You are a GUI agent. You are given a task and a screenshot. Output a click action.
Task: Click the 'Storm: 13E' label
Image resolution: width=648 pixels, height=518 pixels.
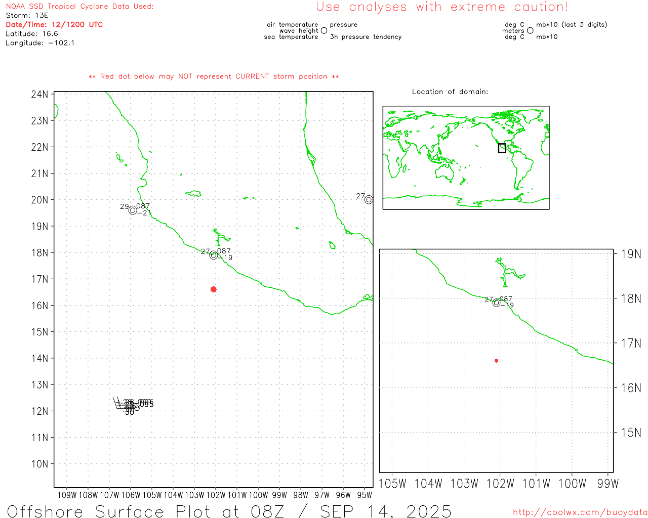click(27, 16)
